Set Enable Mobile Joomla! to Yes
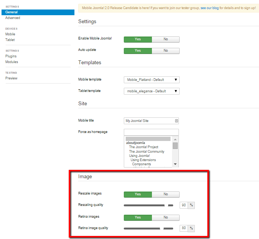Screen dimensions: 259x239 [x=138, y=40]
